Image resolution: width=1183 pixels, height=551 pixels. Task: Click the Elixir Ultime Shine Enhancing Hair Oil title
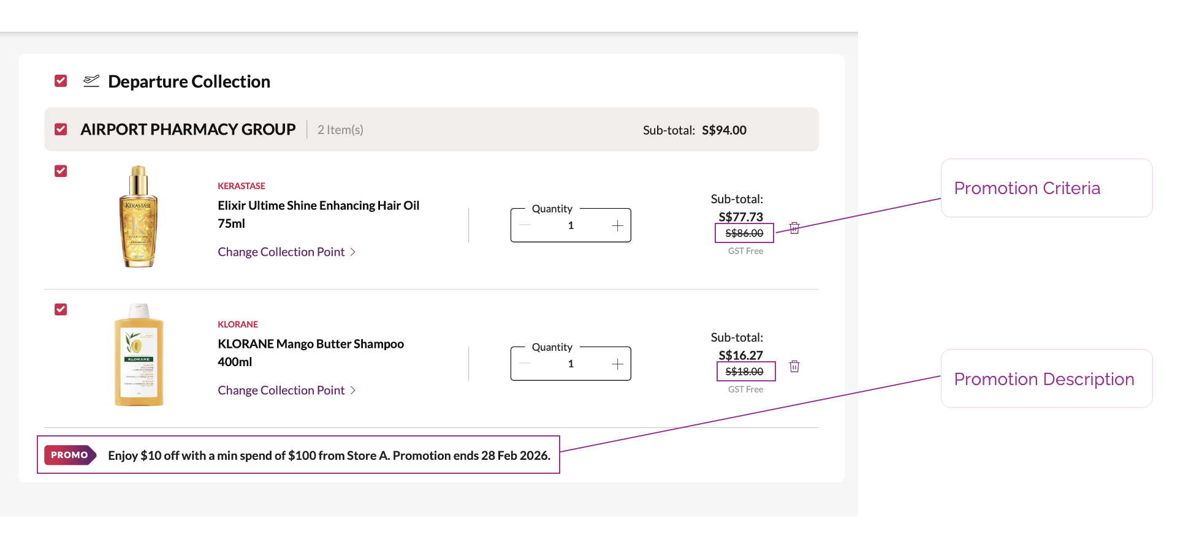[318, 206]
